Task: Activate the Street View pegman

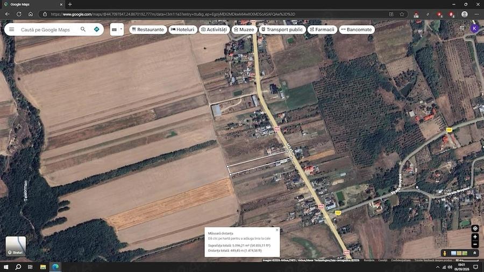Action: (x=445, y=253)
